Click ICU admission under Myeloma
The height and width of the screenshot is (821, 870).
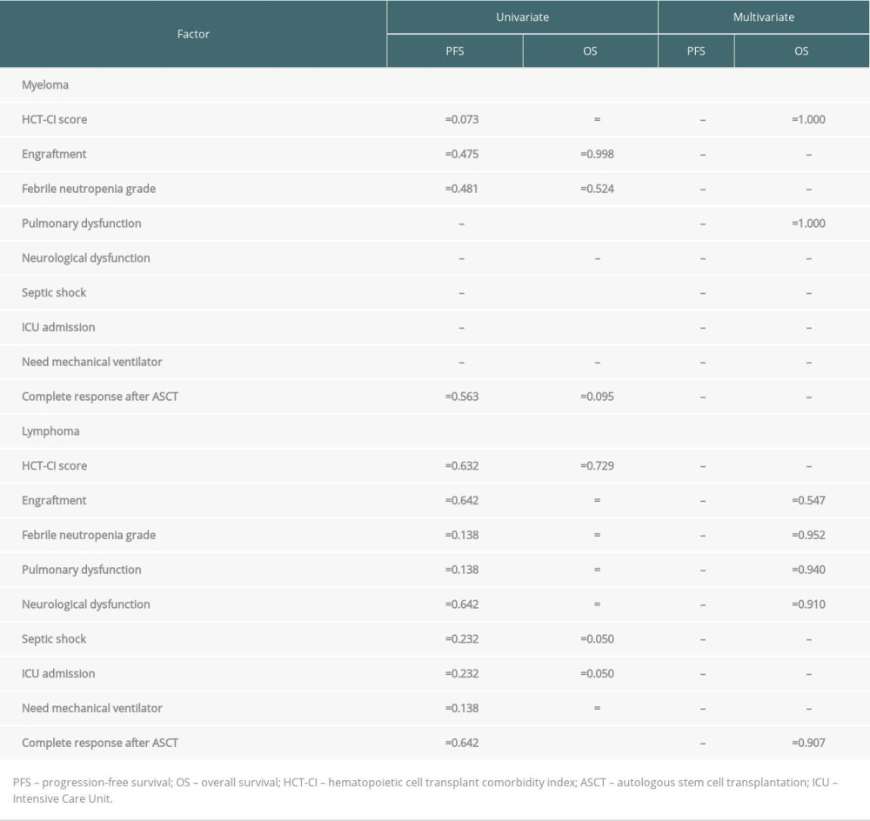(x=58, y=327)
